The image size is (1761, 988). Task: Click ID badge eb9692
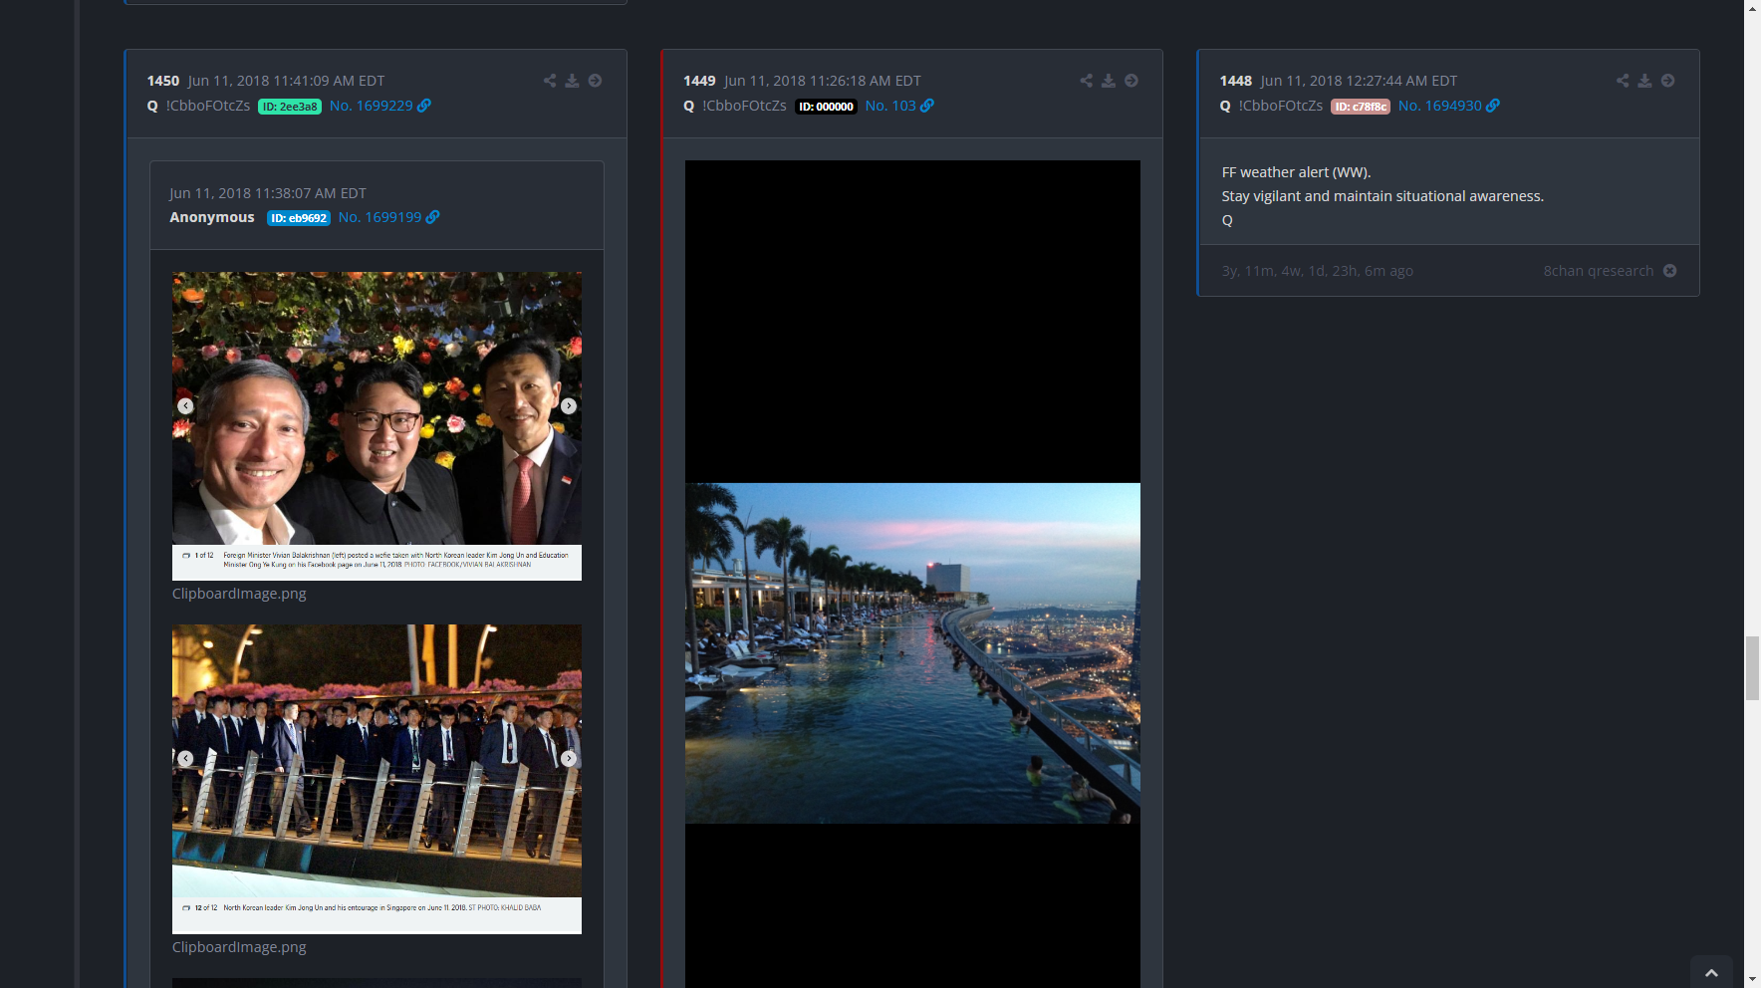(299, 218)
